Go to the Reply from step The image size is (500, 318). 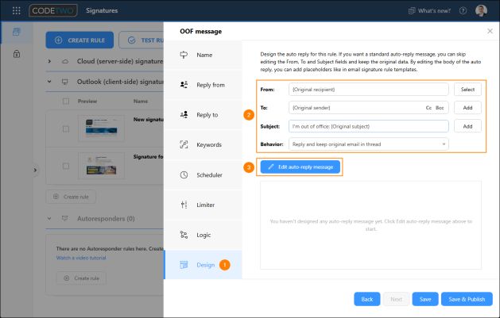point(203,85)
